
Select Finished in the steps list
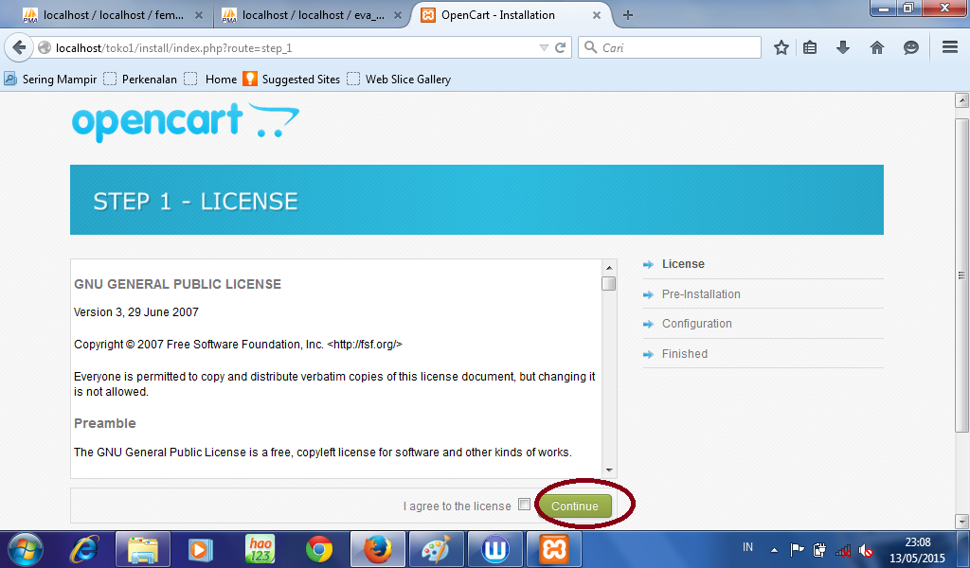684,353
